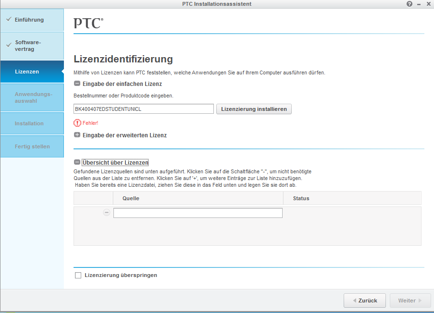
Task: Open the help question mark icon
Action: pyautogui.click(x=409, y=4)
